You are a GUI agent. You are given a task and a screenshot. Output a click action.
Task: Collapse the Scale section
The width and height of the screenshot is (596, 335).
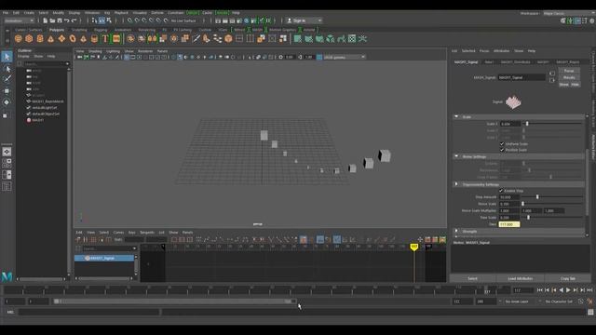456,117
